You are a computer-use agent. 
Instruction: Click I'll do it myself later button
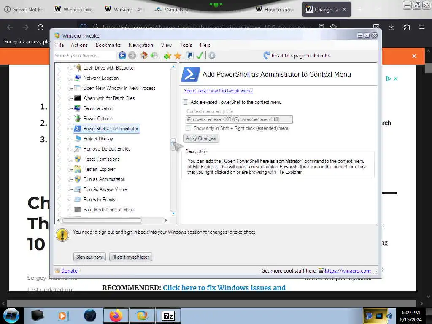[131, 257]
